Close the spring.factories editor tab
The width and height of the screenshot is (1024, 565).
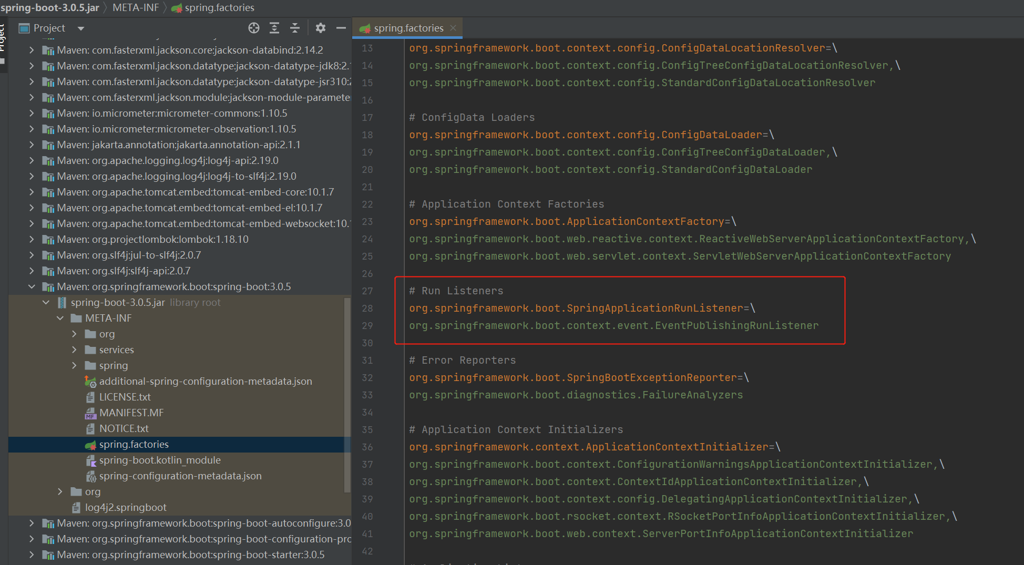pos(453,28)
